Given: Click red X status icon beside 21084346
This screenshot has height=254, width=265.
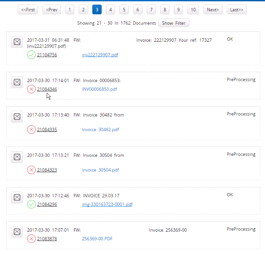Looking at the screenshot, I should tap(31, 89).
